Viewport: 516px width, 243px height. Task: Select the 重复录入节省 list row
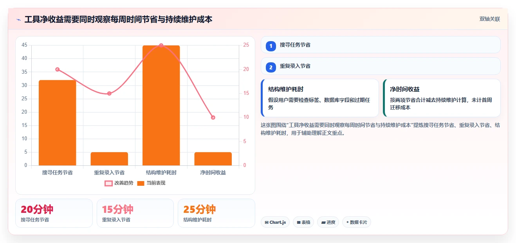click(x=381, y=66)
